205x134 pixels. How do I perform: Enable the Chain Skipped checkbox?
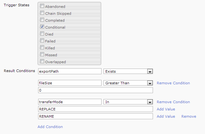[42, 13]
